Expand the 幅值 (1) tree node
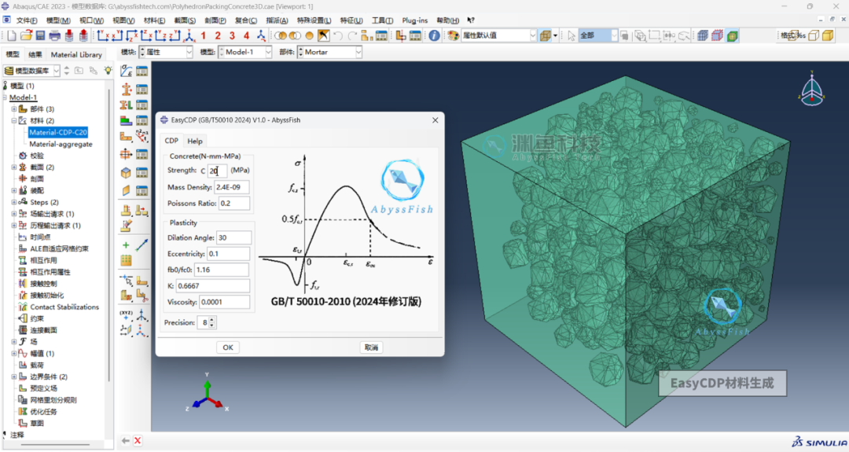The width and height of the screenshot is (849, 452). [14, 354]
